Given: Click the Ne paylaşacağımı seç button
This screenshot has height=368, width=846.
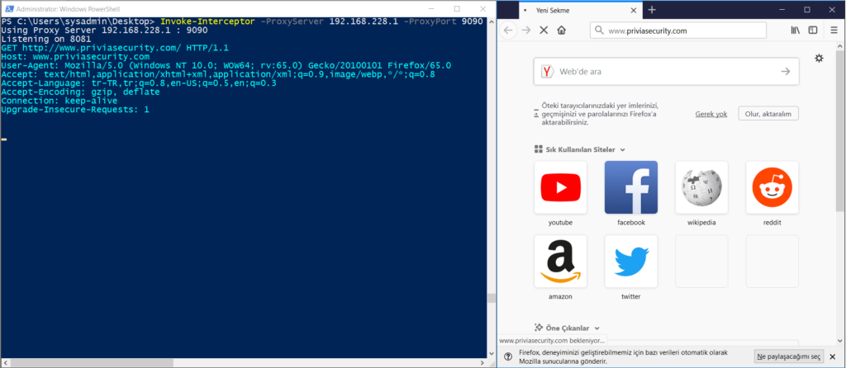Looking at the screenshot, I should [x=789, y=356].
